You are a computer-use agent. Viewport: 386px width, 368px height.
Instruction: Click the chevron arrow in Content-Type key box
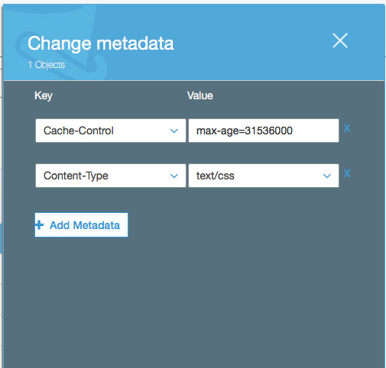coord(174,176)
